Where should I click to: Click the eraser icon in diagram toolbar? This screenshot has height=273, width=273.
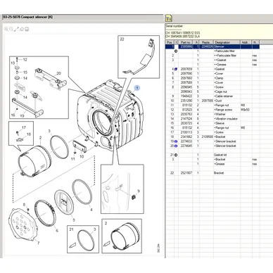tap(22, 29)
